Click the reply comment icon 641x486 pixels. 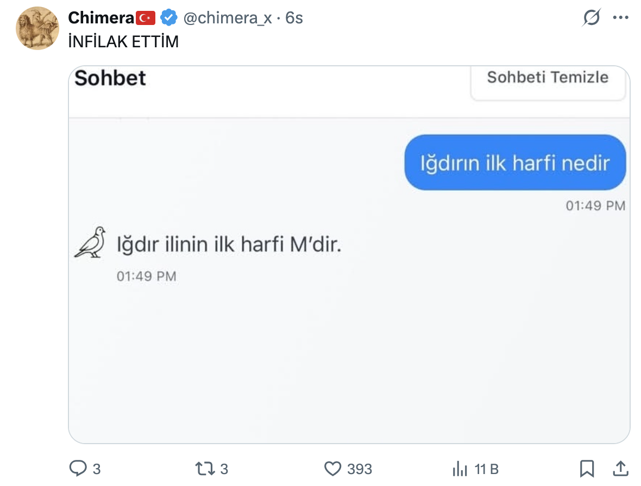pos(79,468)
